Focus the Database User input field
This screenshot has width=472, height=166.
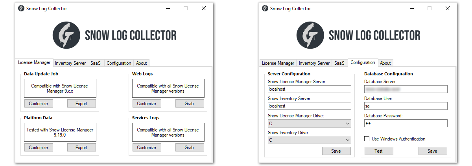click(x=406, y=106)
